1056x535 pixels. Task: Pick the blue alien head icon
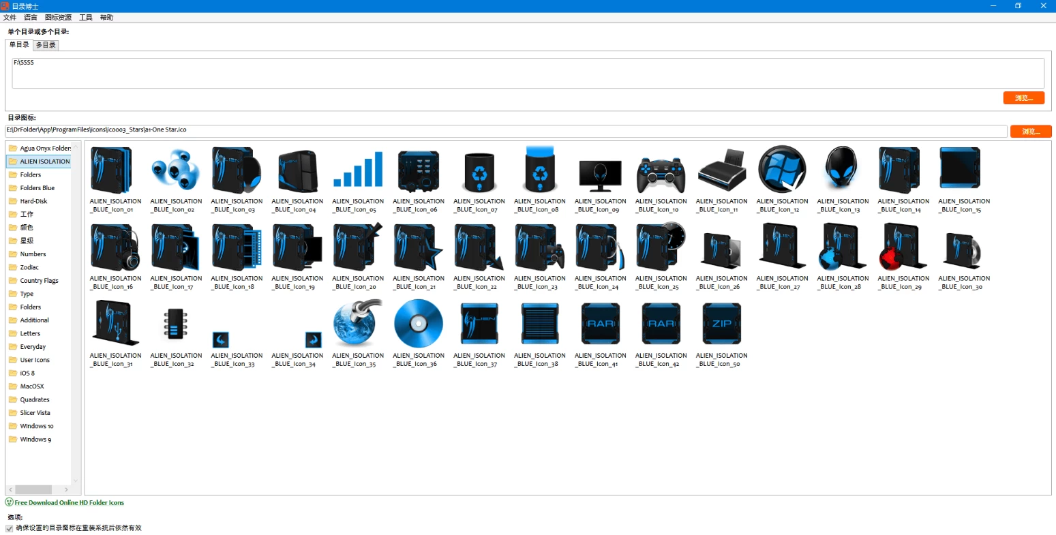tap(843, 170)
